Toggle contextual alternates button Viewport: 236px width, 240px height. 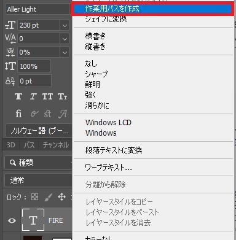coord(34,114)
